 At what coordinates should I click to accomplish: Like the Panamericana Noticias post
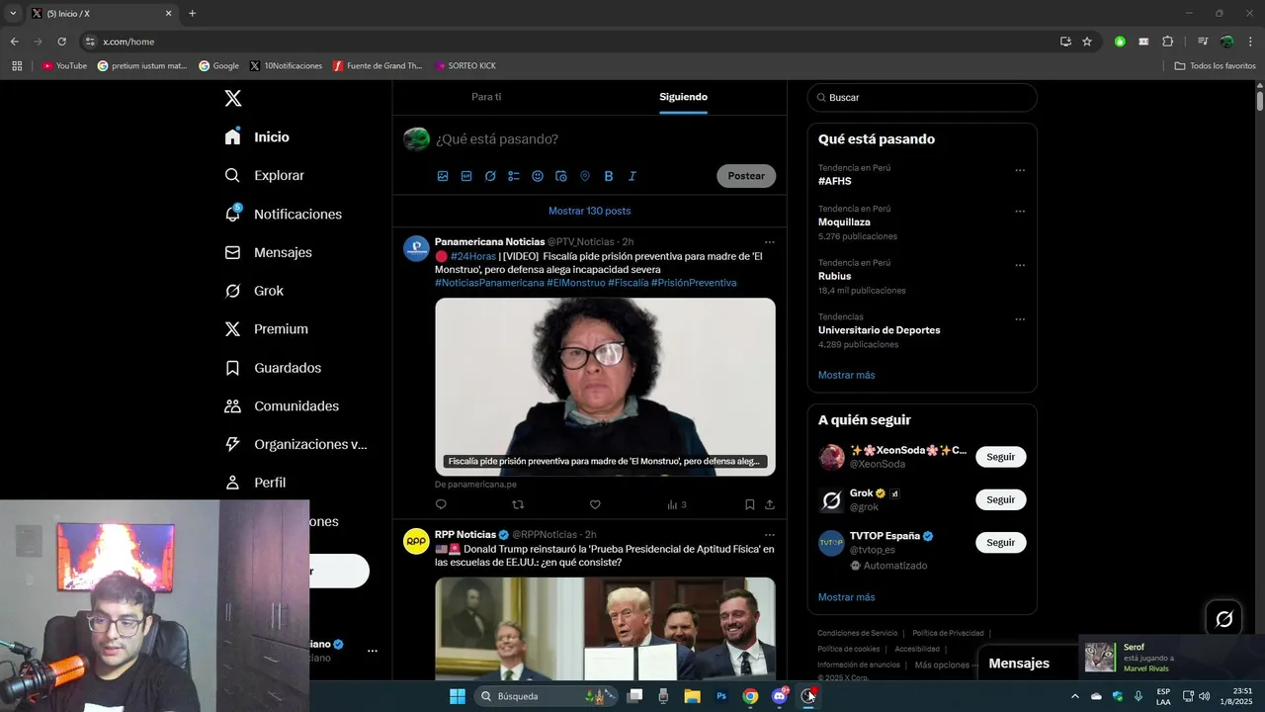[x=595, y=504]
